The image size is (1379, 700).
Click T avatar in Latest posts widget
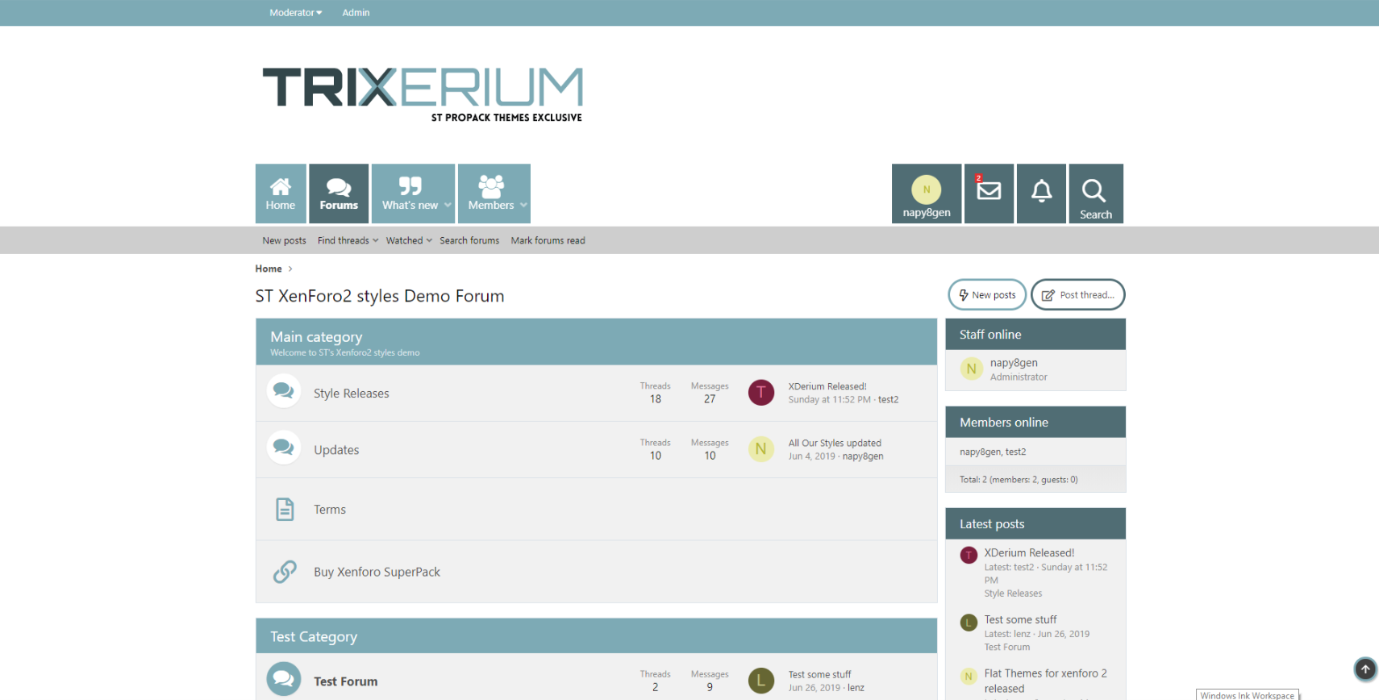(x=969, y=556)
